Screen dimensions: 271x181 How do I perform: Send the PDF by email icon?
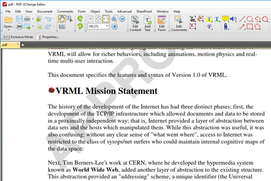[x=27, y=27]
